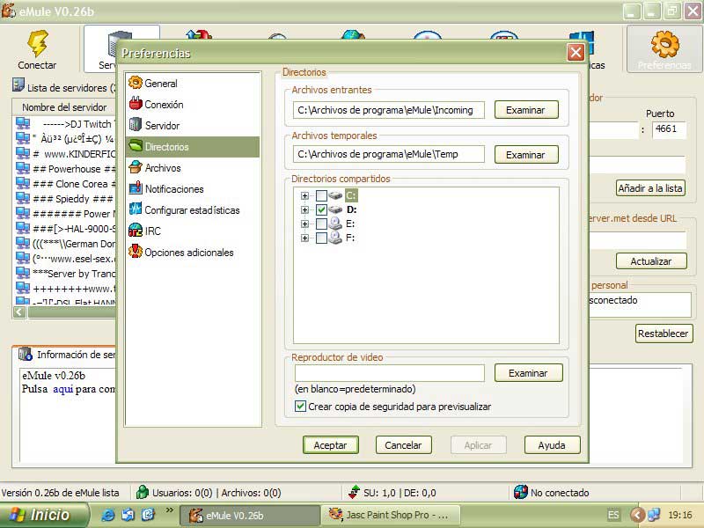The image size is (704, 528).
Task: Click the D: hard drive icon
Action: (335, 209)
